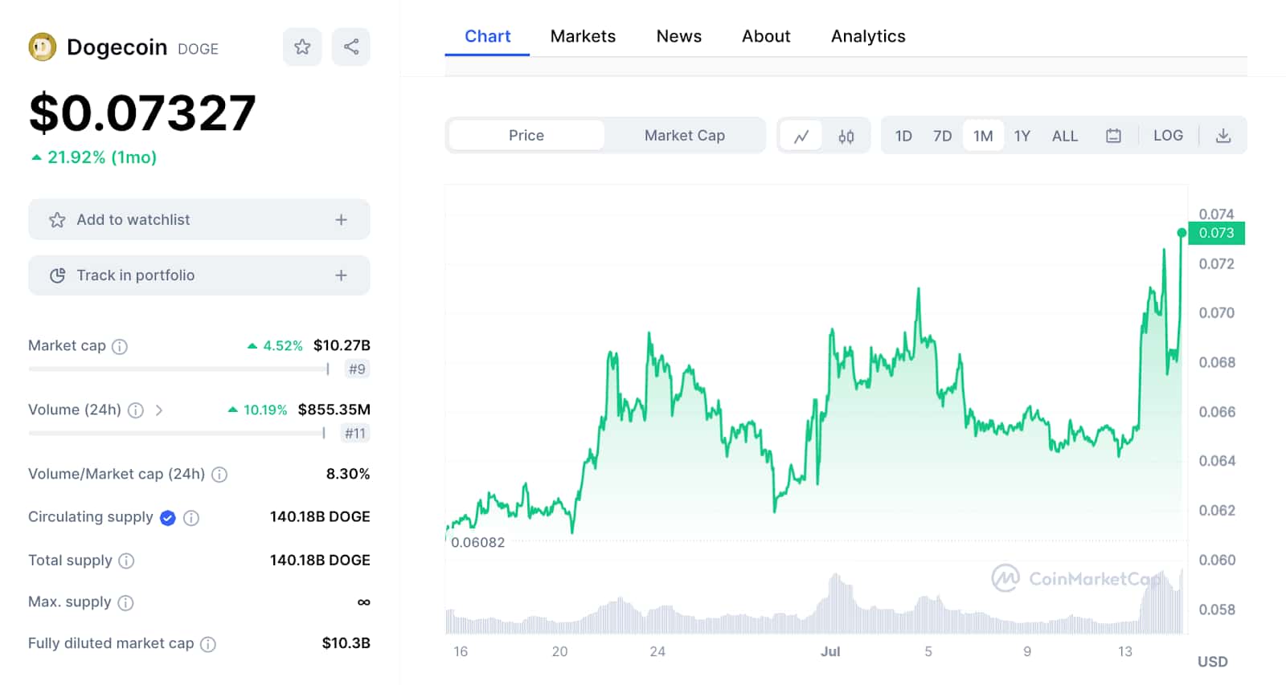
Task: Switch to candlestick chart icon
Action: click(x=846, y=136)
